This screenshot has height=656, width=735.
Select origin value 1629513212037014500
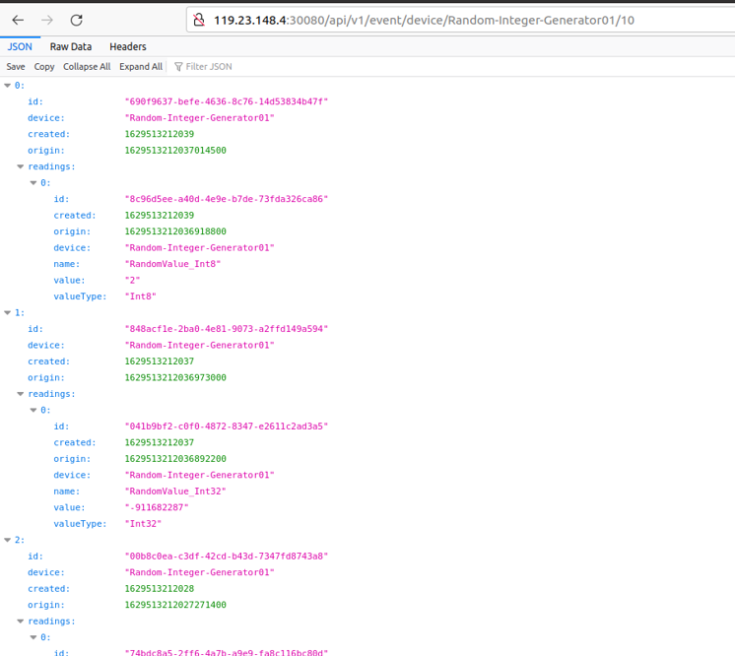point(175,150)
